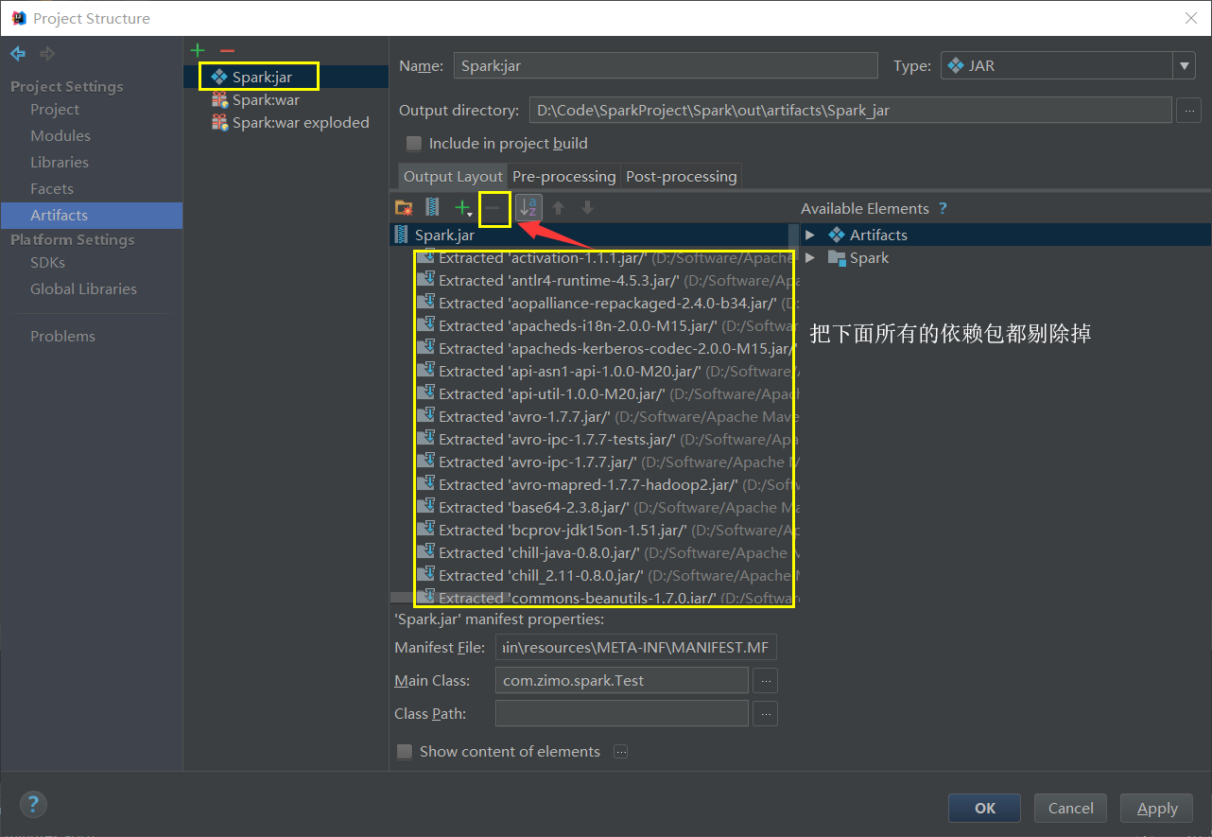Viewport: 1212px width, 837px height.
Task: Open Modules settings page
Action: [61, 135]
